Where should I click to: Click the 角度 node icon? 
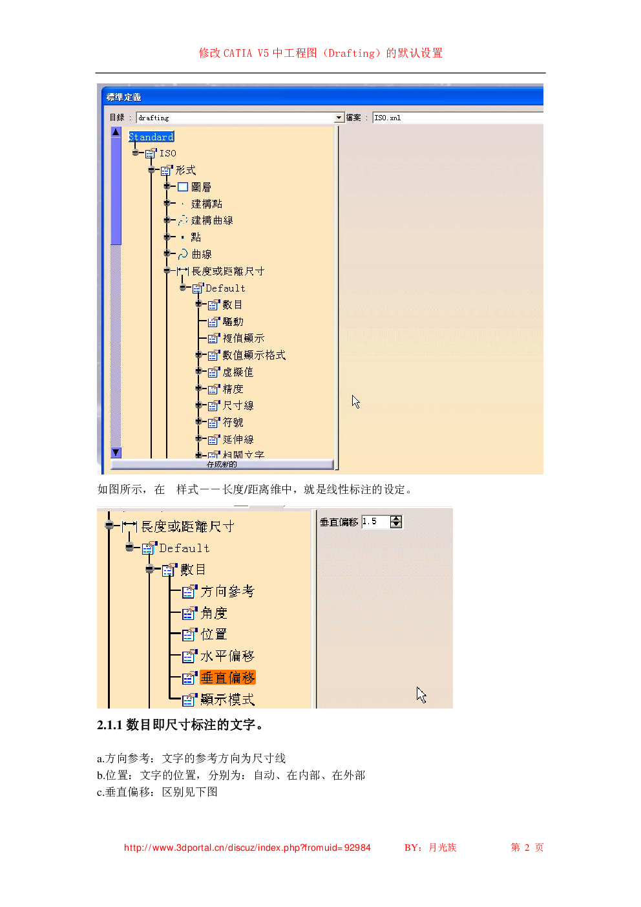click(x=189, y=613)
